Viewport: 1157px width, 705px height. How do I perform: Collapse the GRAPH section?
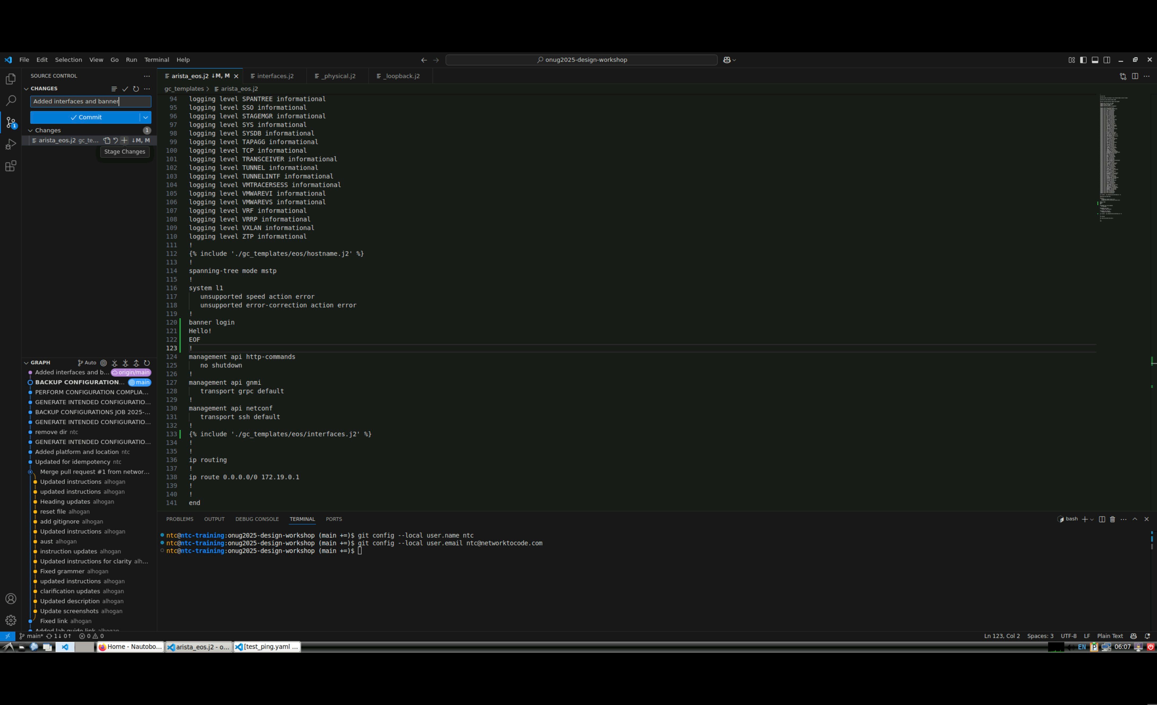pos(26,363)
